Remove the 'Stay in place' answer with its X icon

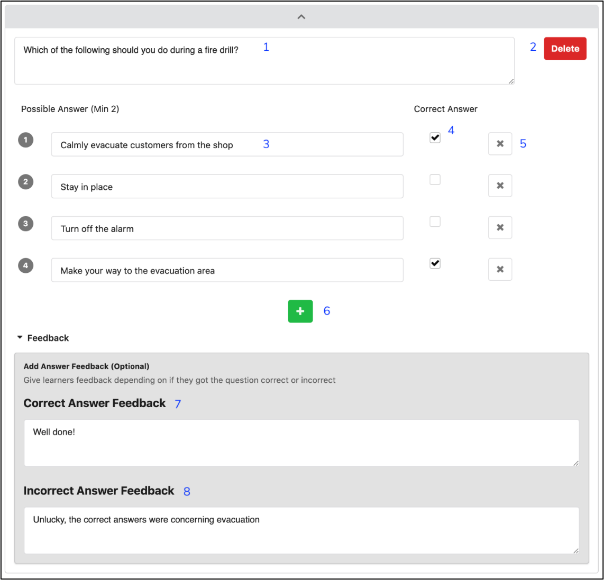pyautogui.click(x=500, y=186)
